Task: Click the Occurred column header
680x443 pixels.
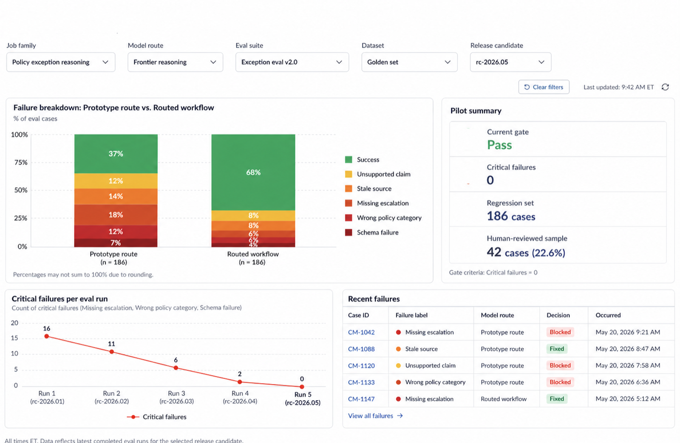Action: [608, 315]
